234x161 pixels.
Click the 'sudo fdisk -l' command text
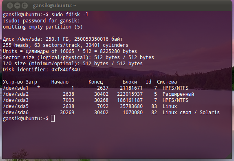[x=70, y=15]
